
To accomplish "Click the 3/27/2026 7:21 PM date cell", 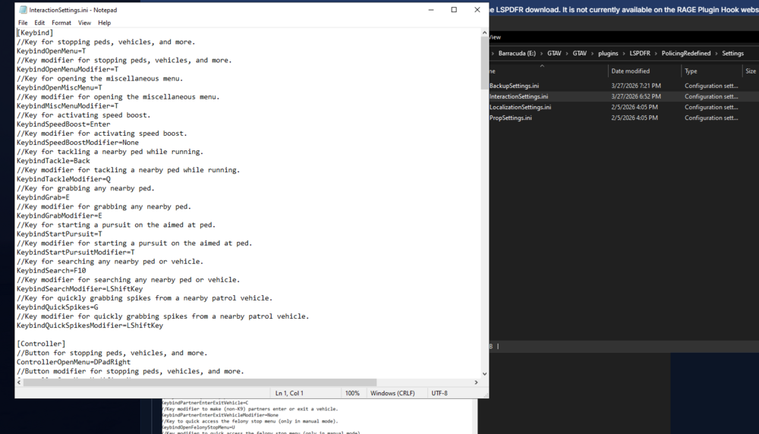I will pos(636,86).
